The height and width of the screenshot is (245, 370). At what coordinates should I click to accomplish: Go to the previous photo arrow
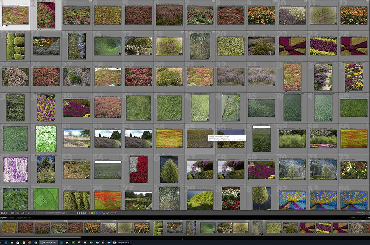tap(112, 213)
